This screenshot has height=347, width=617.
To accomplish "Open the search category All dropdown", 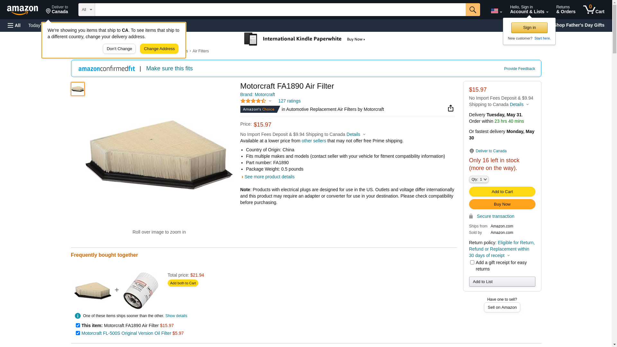I will [86, 10].
